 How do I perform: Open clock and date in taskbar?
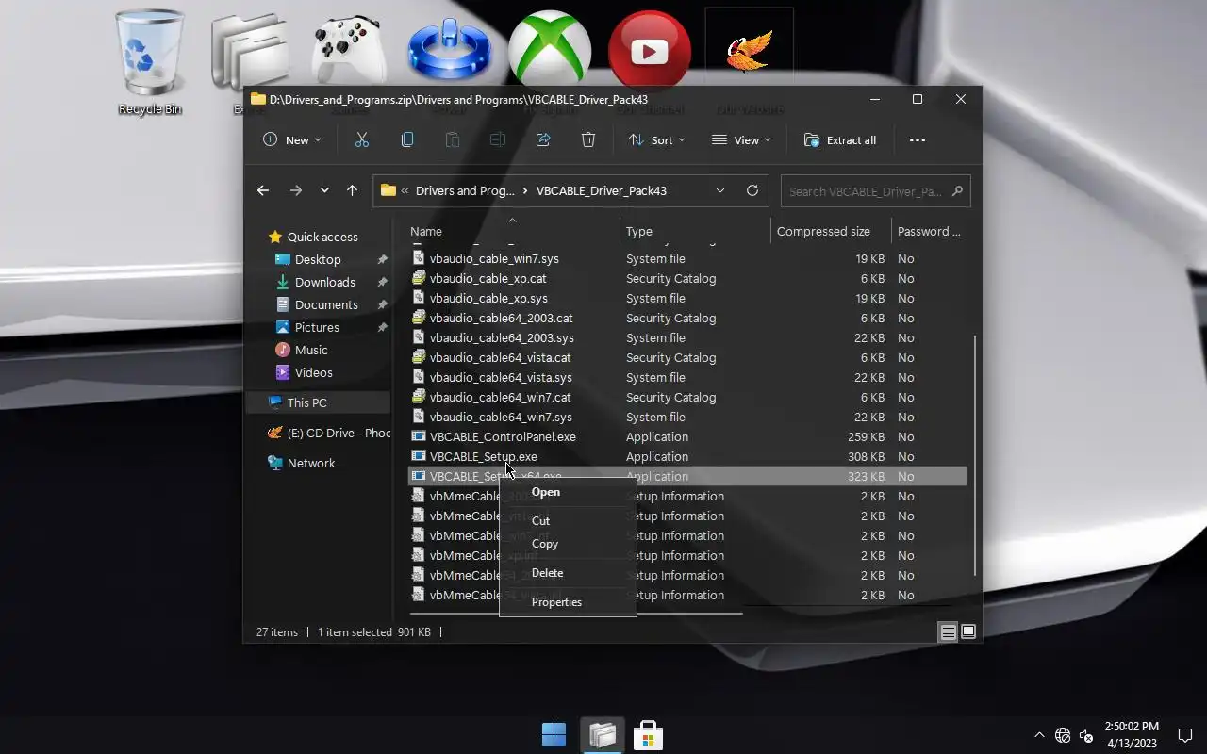click(1131, 735)
